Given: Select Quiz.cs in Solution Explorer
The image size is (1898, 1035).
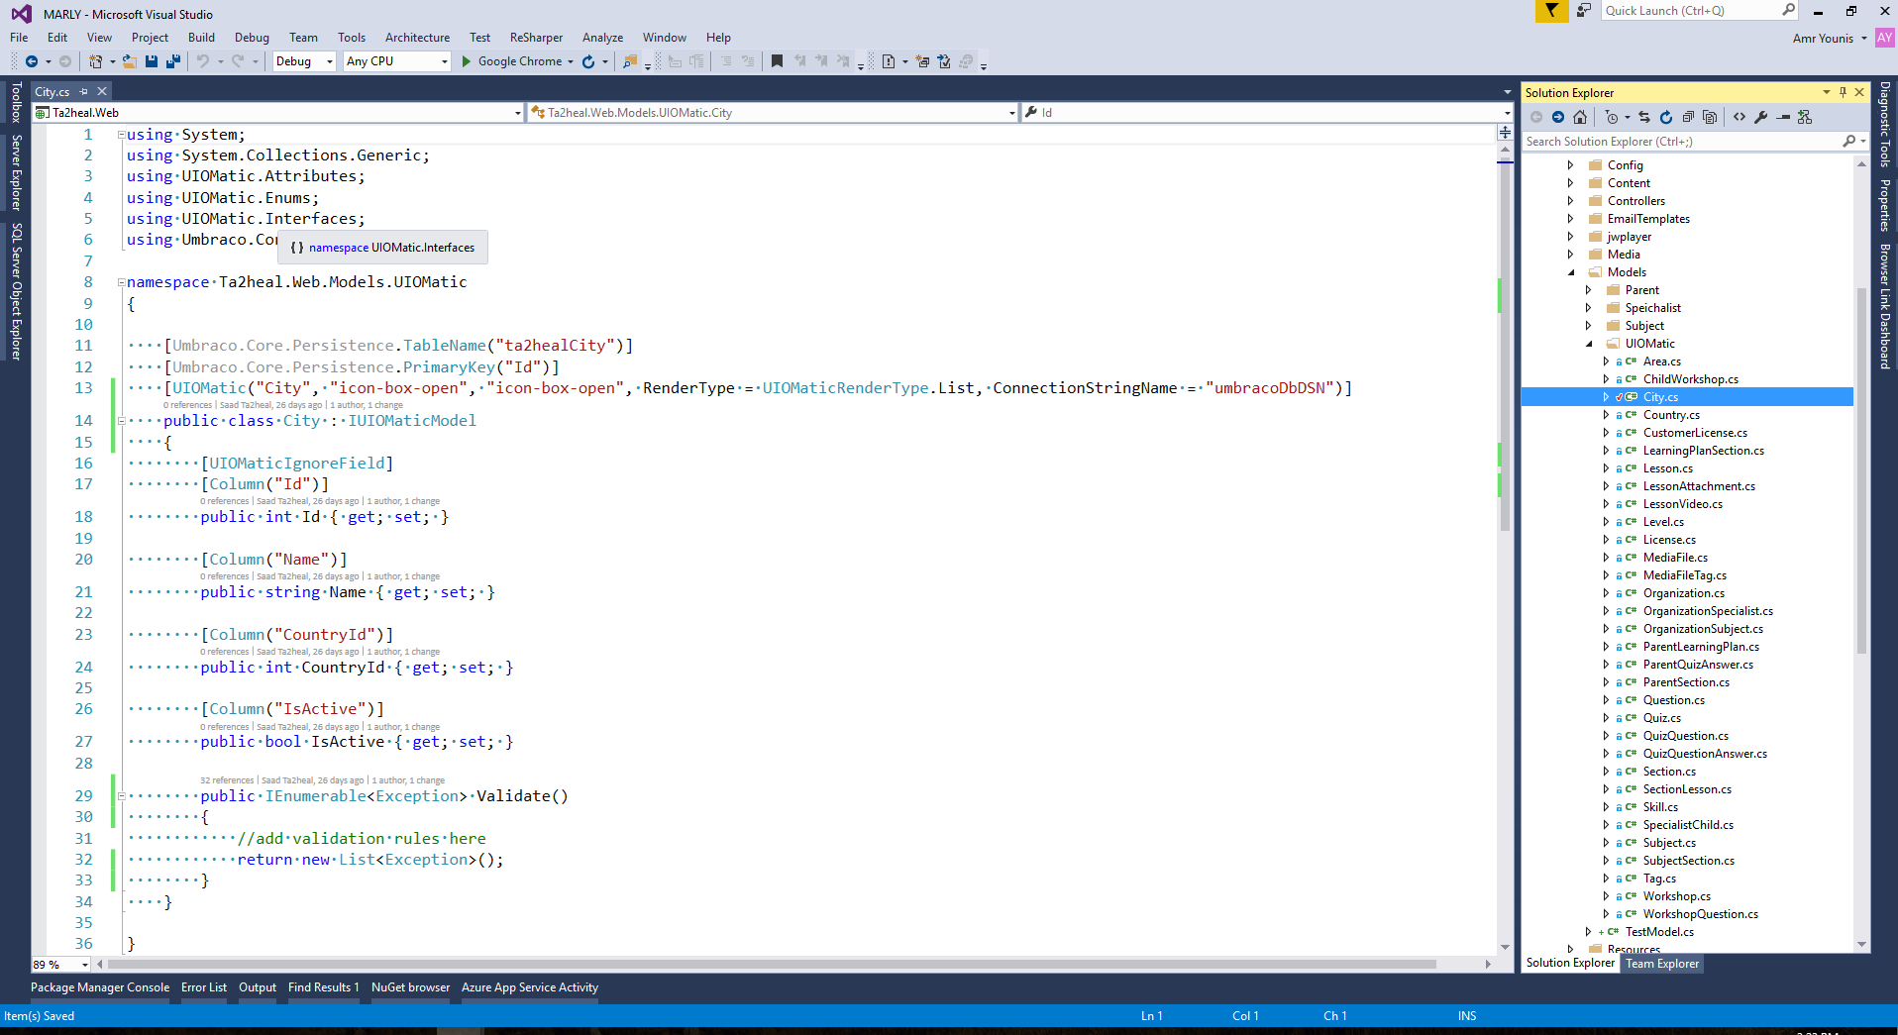Looking at the screenshot, I should [x=1661, y=718].
